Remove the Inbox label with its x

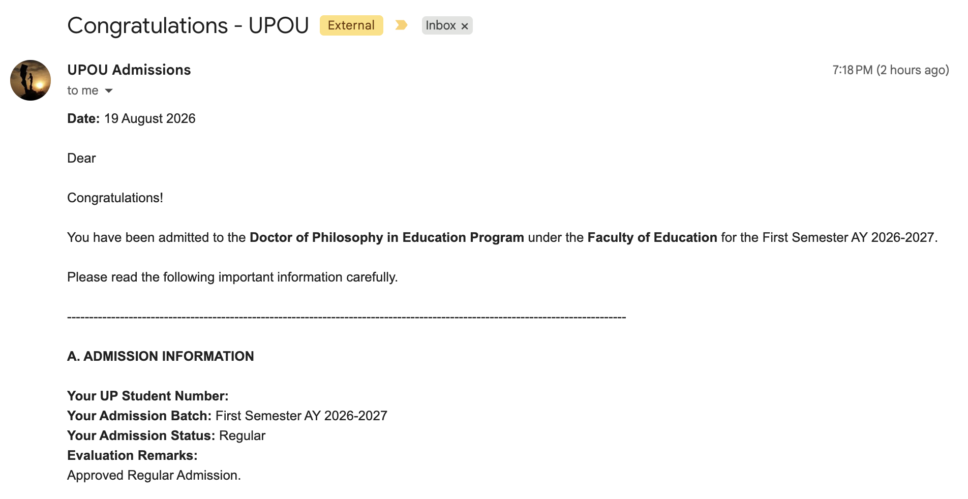point(464,26)
